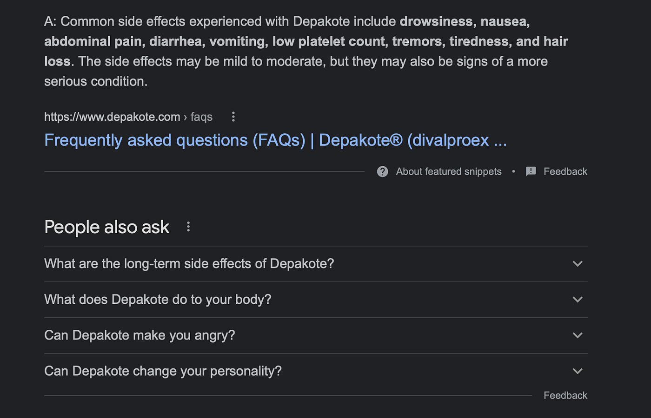Click the bolded side effects snippet text
This screenshot has height=418, width=651.
(306, 41)
